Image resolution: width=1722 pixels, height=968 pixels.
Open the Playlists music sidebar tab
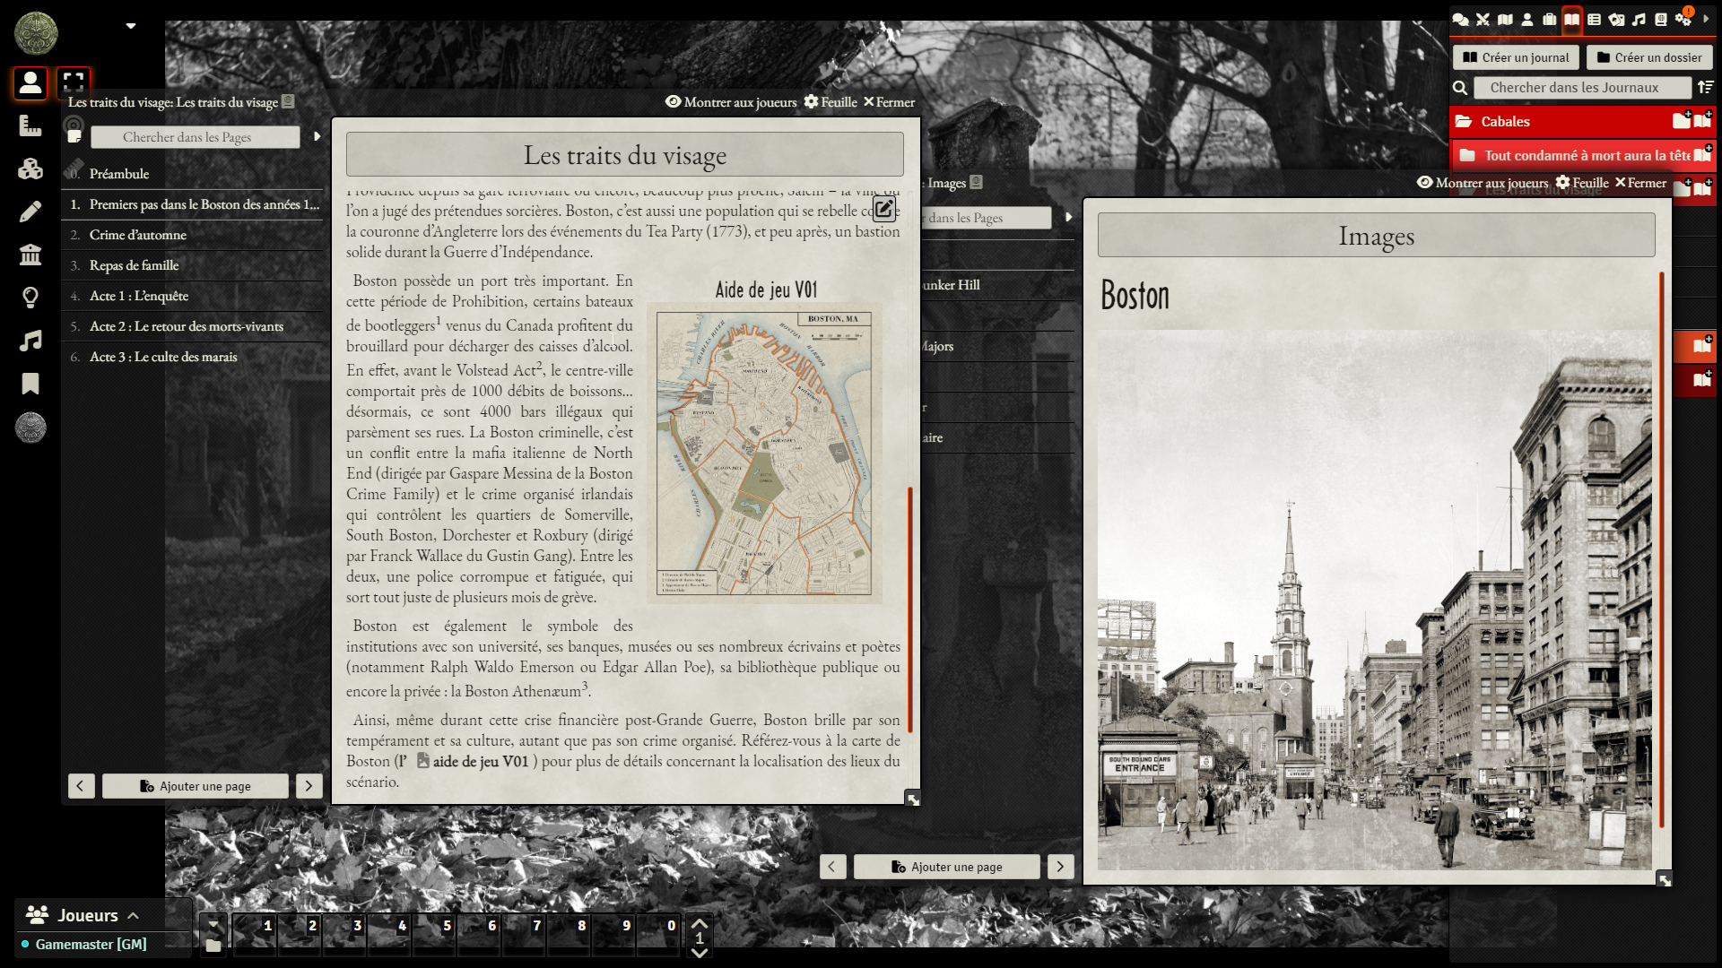tap(1639, 19)
